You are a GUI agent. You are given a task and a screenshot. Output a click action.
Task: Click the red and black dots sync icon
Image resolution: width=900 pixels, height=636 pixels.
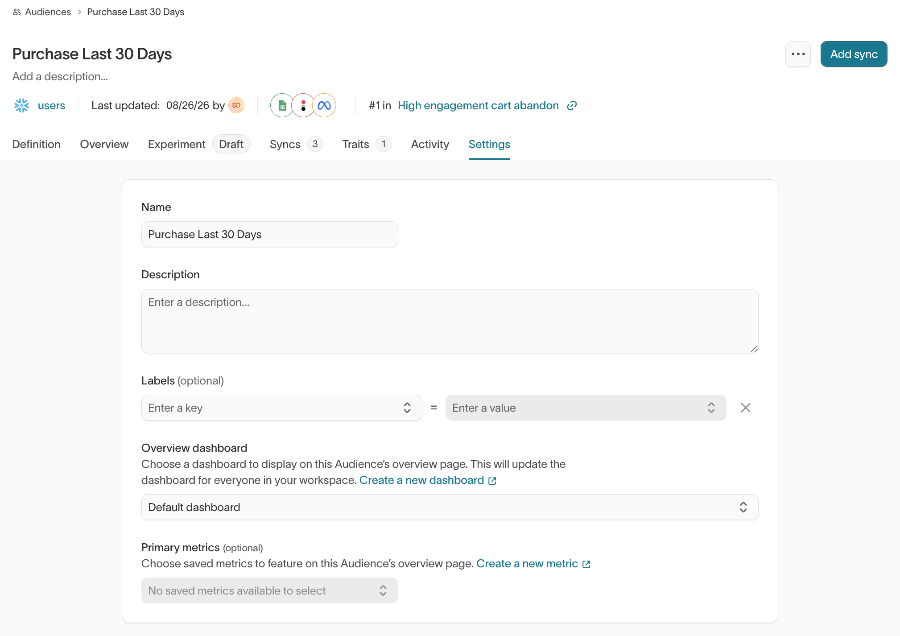(303, 105)
